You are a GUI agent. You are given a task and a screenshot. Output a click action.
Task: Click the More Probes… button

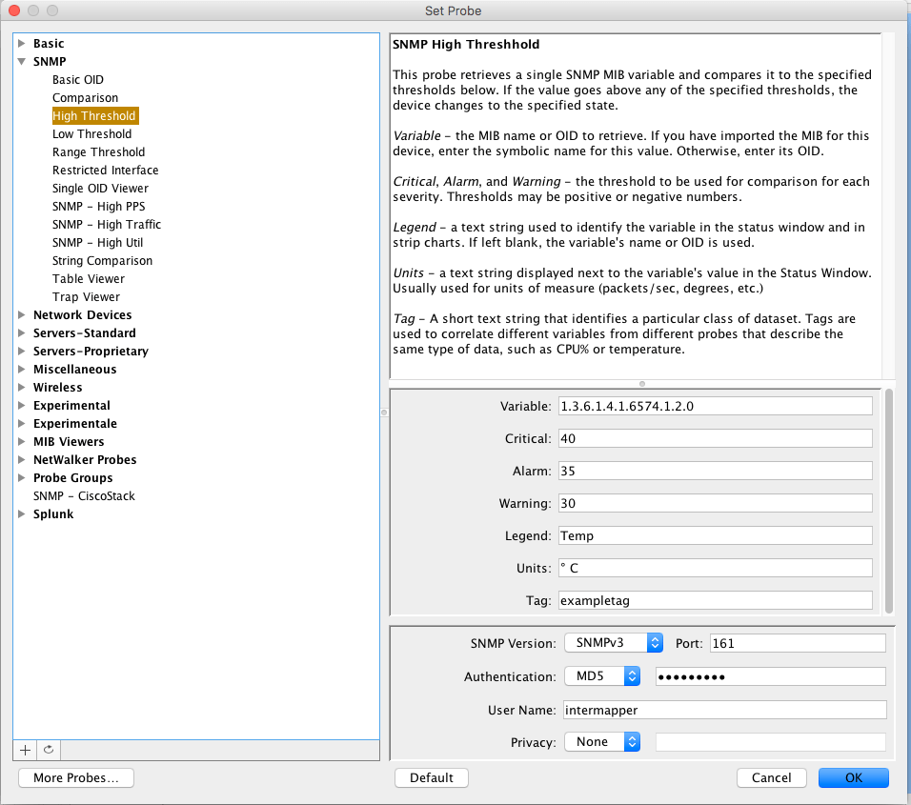pyautogui.click(x=76, y=778)
